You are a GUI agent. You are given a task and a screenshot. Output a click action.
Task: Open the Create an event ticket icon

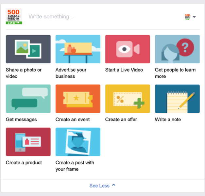click(78, 99)
